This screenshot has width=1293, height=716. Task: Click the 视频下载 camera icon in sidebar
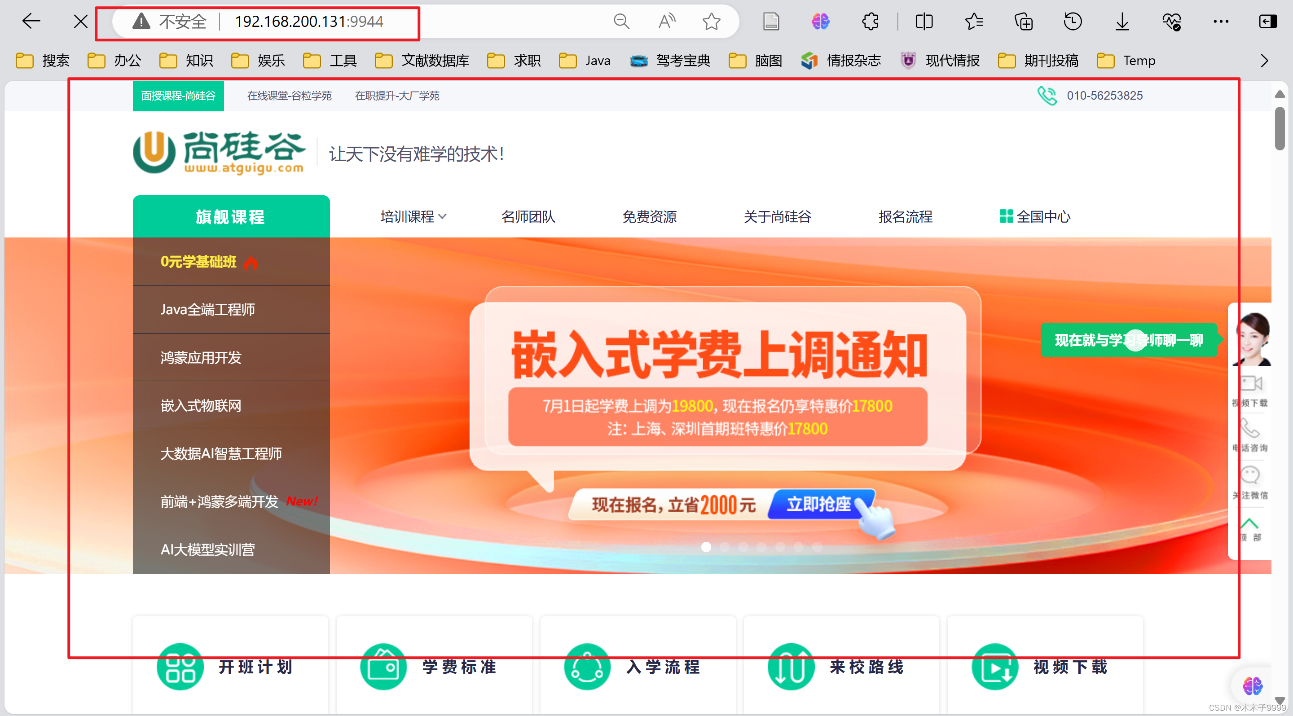[1250, 384]
